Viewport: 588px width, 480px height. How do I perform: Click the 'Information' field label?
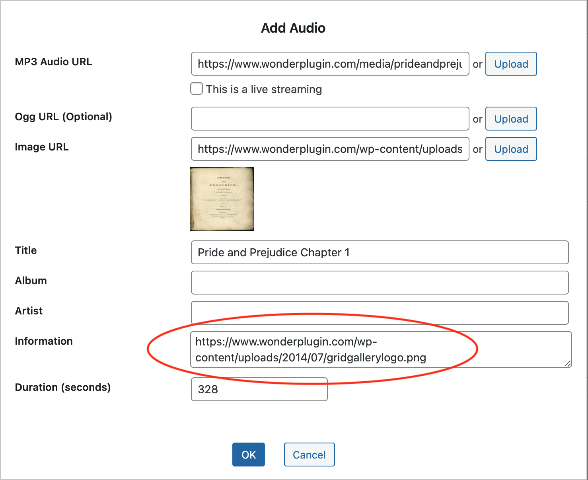[x=44, y=341]
